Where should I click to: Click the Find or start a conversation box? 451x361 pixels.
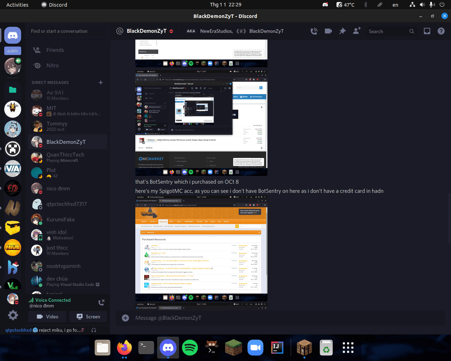pos(67,31)
